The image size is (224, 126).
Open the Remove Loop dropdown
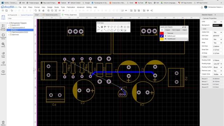[x=217, y=71]
